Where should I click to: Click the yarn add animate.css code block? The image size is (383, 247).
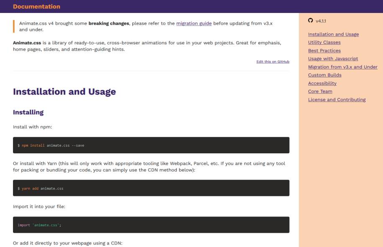point(151,188)
